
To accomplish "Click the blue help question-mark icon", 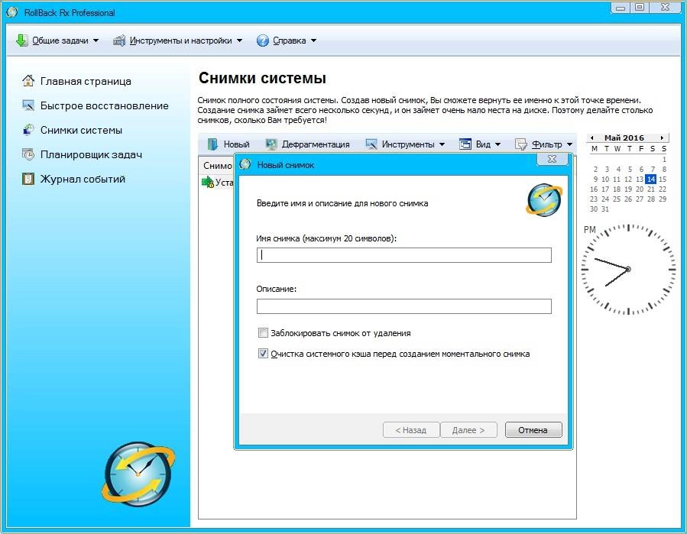I will [262, 40].
